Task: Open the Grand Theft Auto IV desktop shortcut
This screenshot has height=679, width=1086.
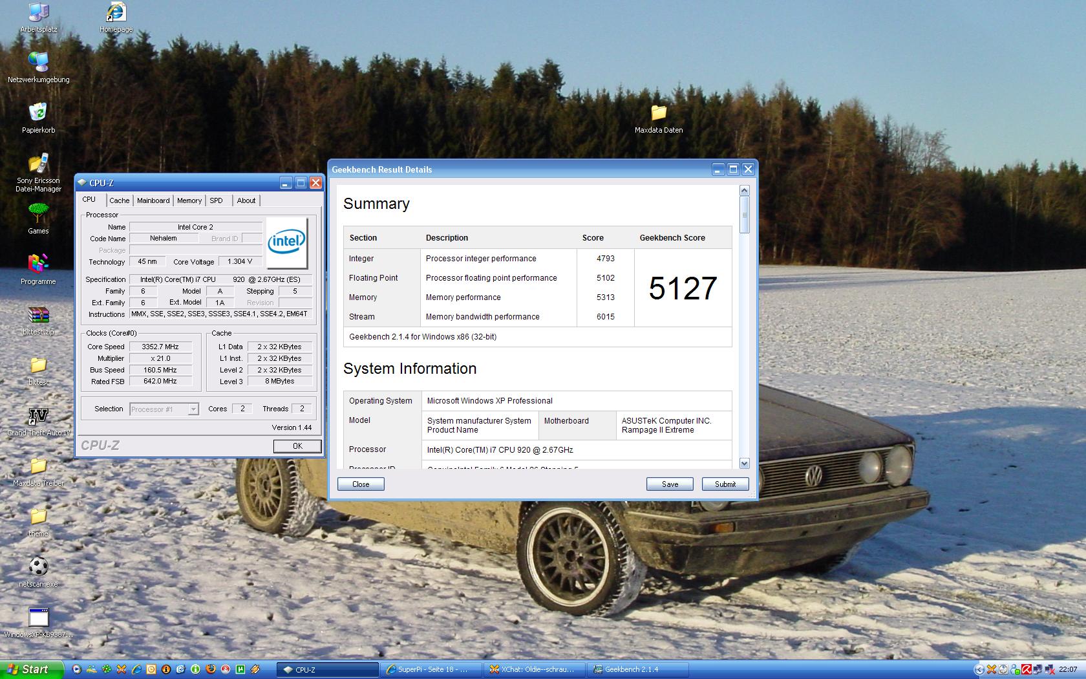Action: (38, 417)
